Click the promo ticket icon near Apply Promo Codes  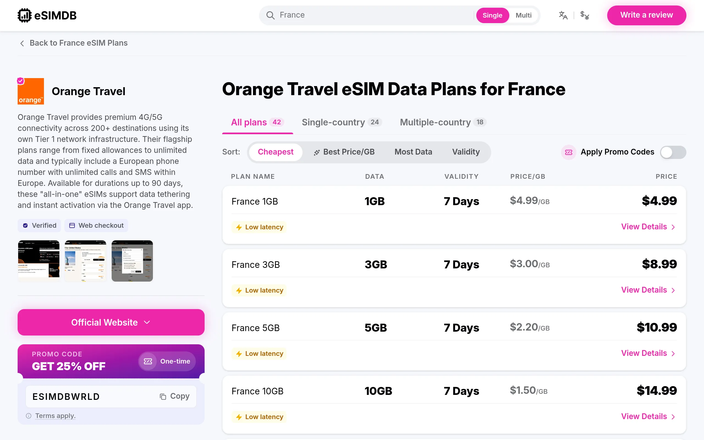[568, 152]
